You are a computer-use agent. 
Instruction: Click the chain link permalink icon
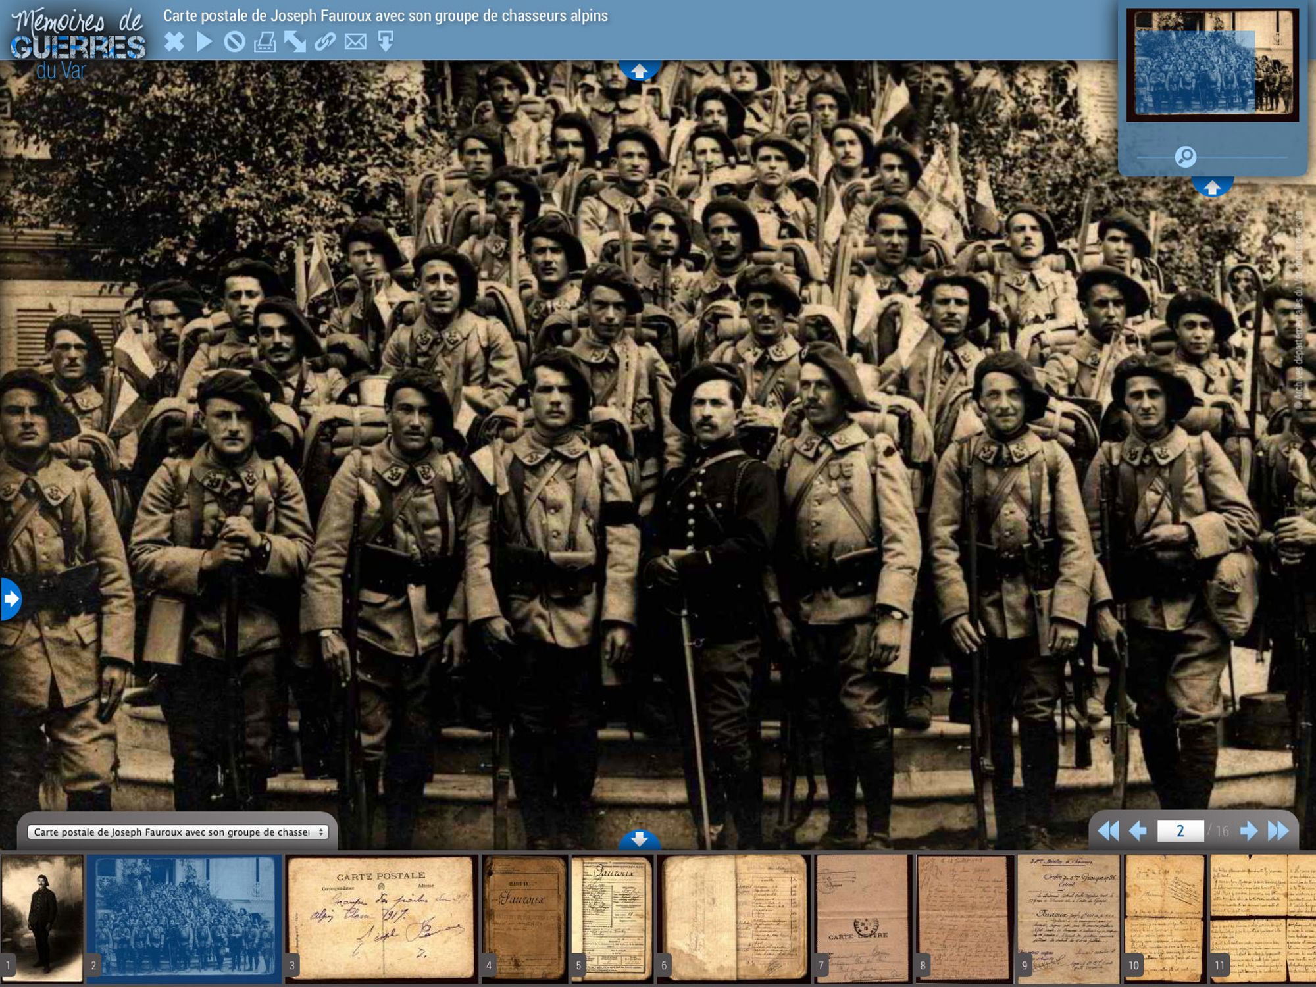325,42
